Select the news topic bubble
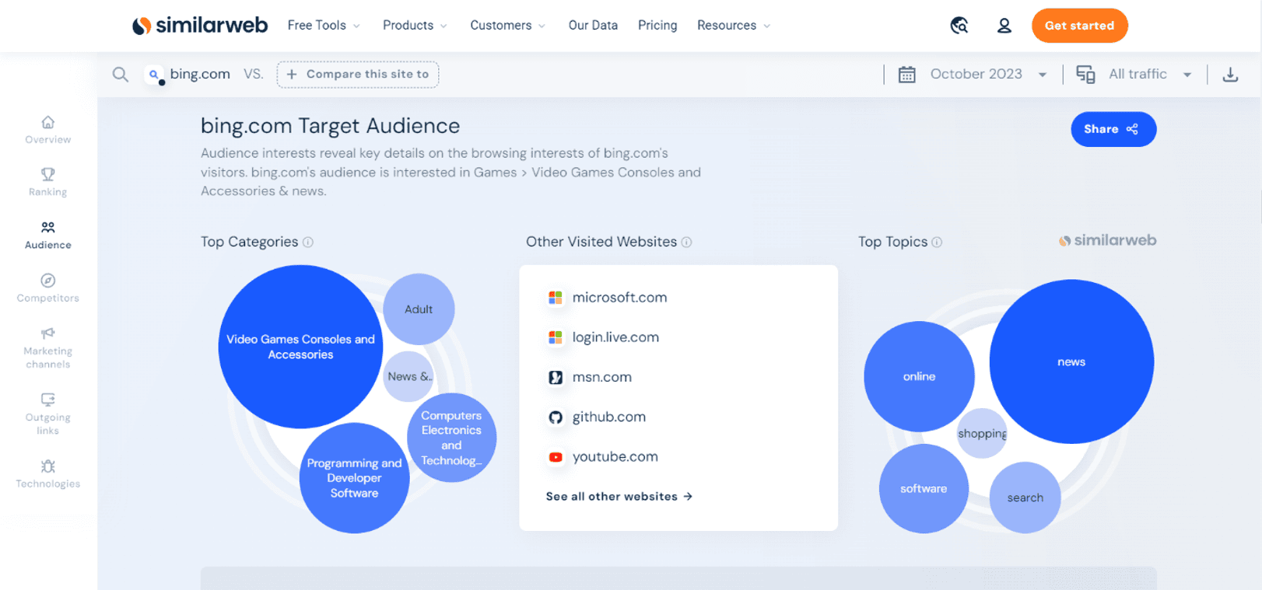The width and height of the screenshot is (1262, 590). (x=1071, y=361)
